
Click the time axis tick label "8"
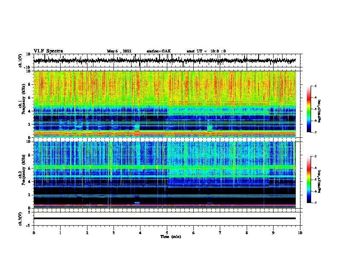pyautogui.click(x=247, y=233)
